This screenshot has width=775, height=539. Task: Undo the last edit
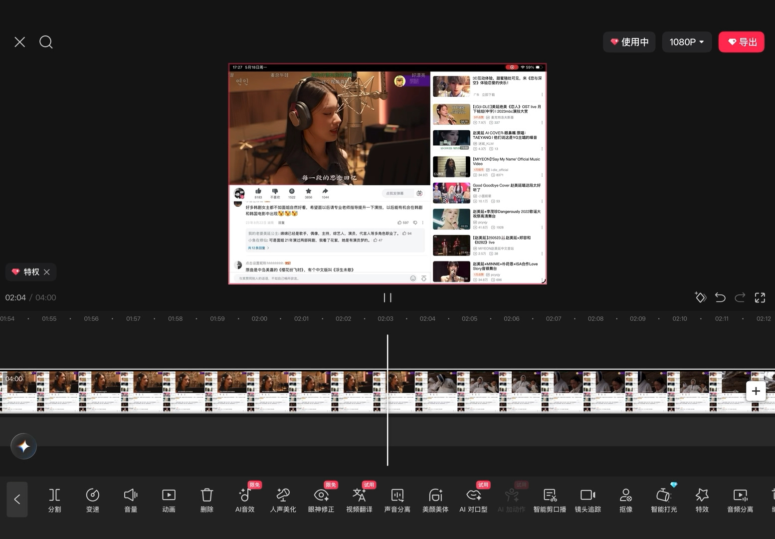pos(720,298)
